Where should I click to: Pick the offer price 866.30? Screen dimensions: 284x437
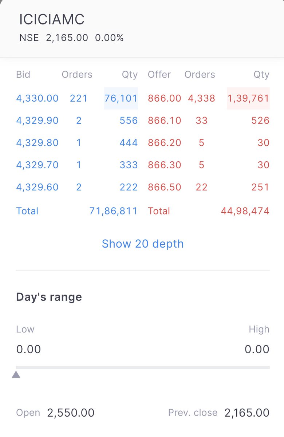pyautogui.click(x=165, y=165)
